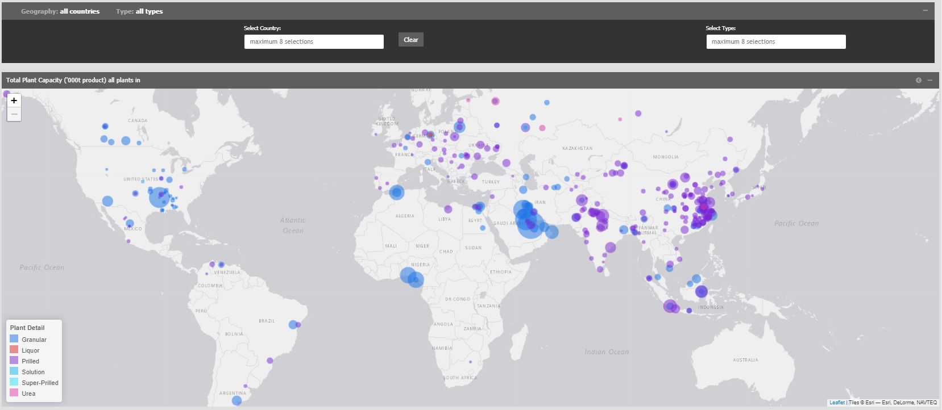Click the blue plant bubble in Brazil
The height and width of the screenshot is (410, 942).
tap(293, 325)
